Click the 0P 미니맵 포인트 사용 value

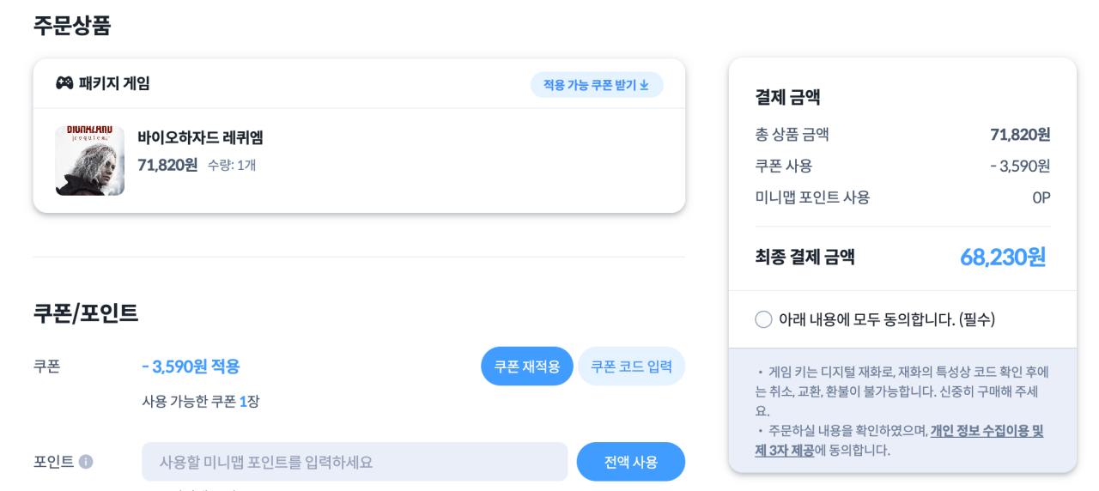1041,197
